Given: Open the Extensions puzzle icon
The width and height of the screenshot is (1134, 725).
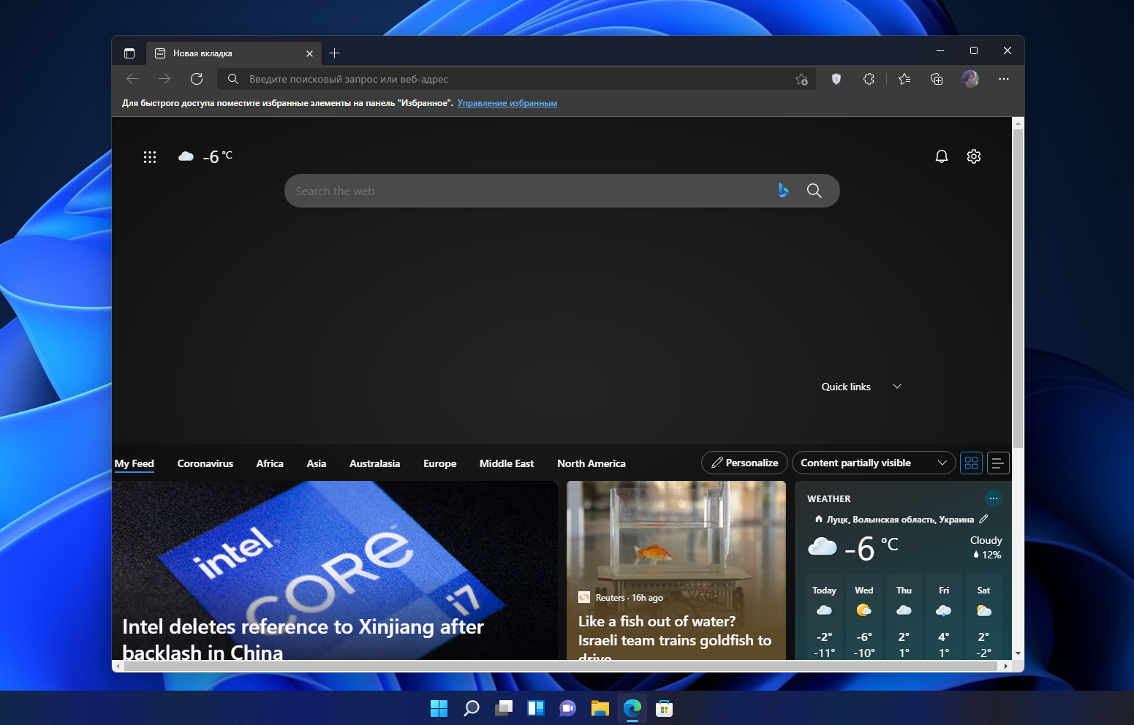Looking at the screenshot, I should [x=869, y=79].
